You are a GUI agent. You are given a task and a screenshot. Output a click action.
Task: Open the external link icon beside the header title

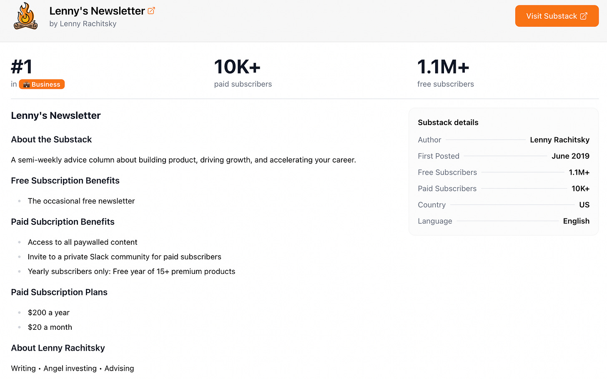(x=151, y=11)
